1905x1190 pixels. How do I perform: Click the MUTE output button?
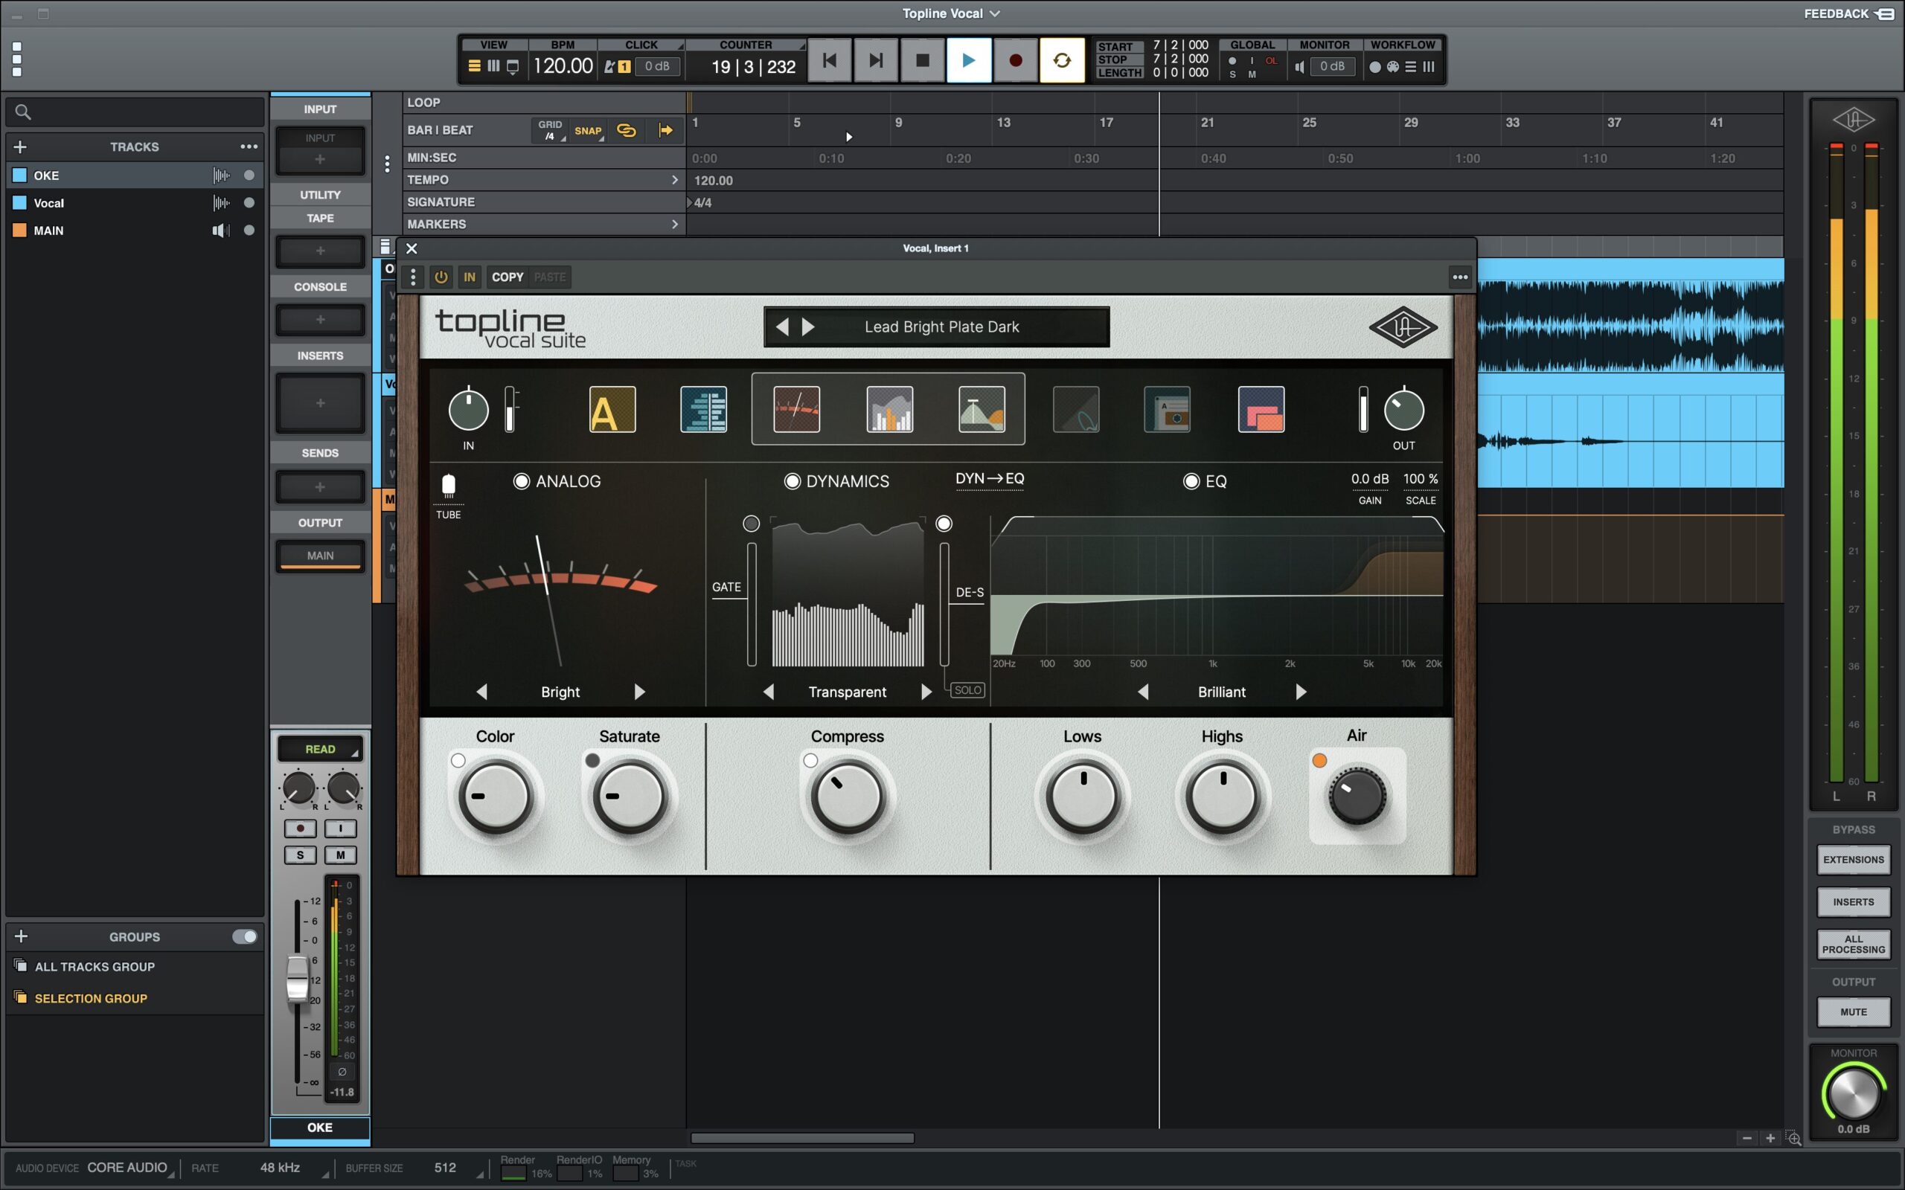point(1853,1012)
